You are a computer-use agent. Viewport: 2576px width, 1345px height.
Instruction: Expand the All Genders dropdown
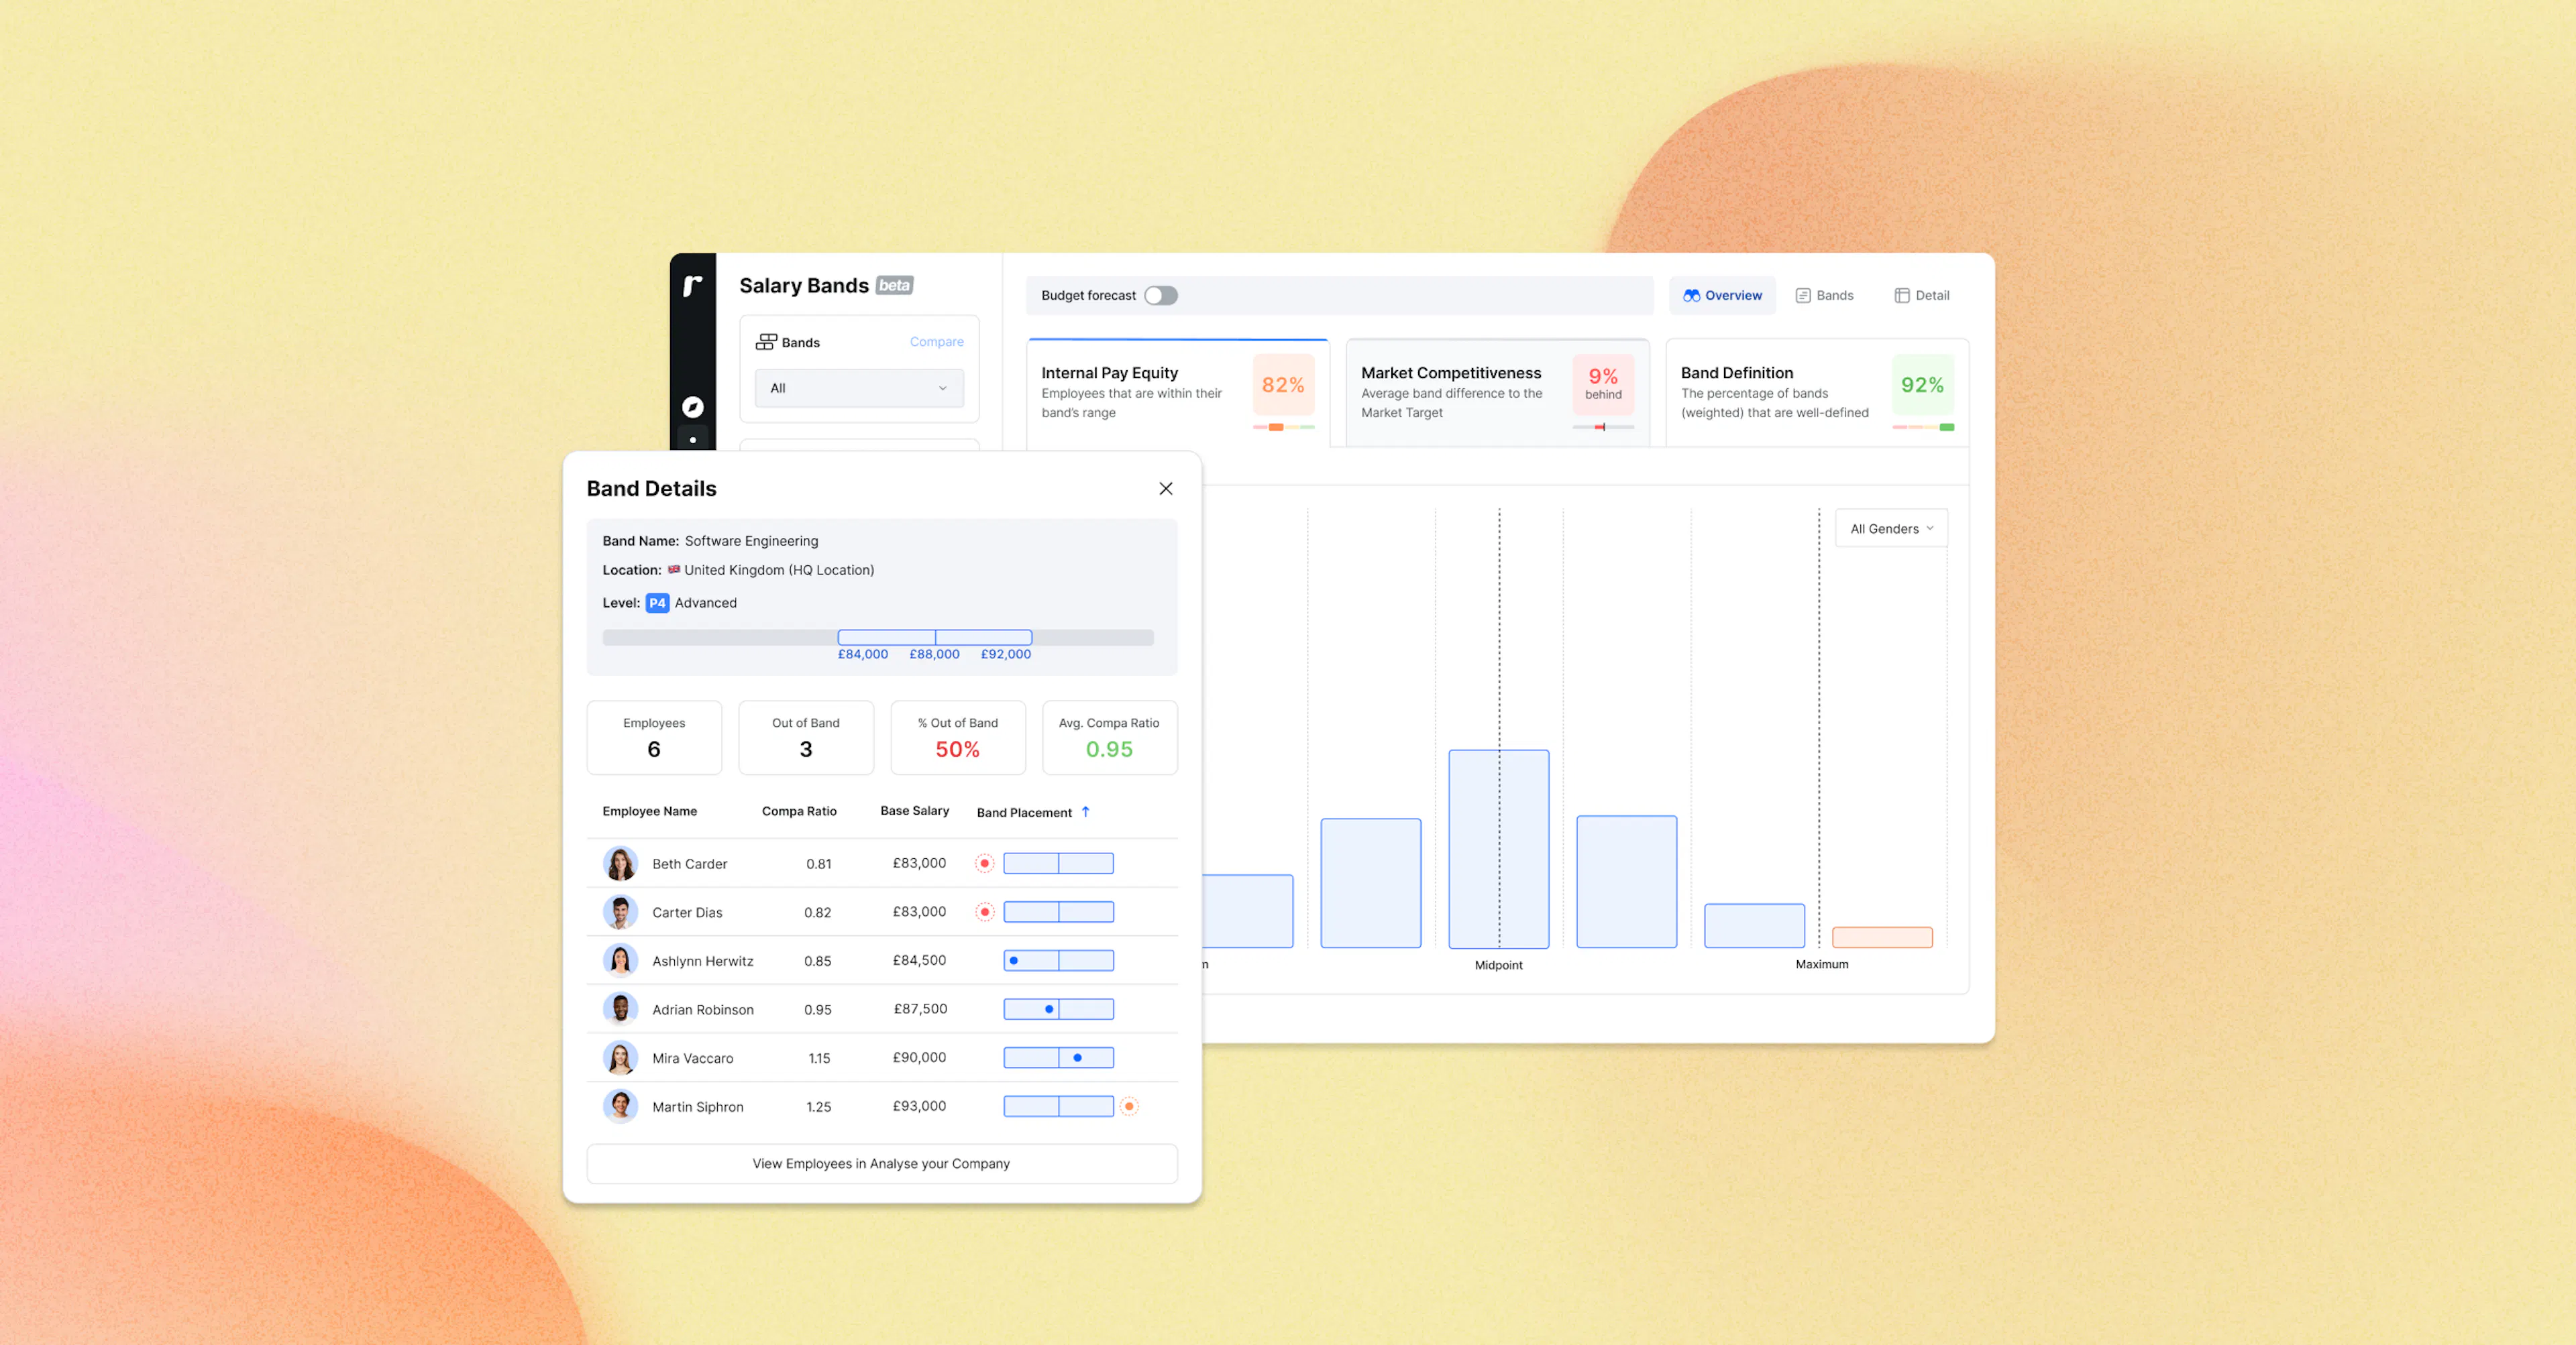click(1891, 528)
